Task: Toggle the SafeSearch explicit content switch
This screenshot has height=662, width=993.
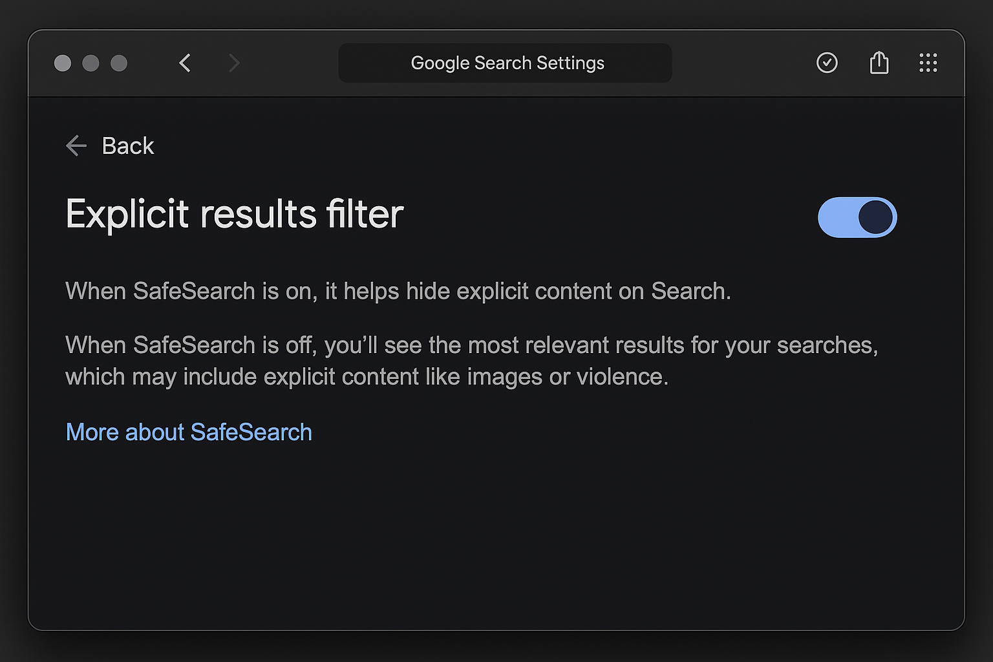Action: pos(857,218)
